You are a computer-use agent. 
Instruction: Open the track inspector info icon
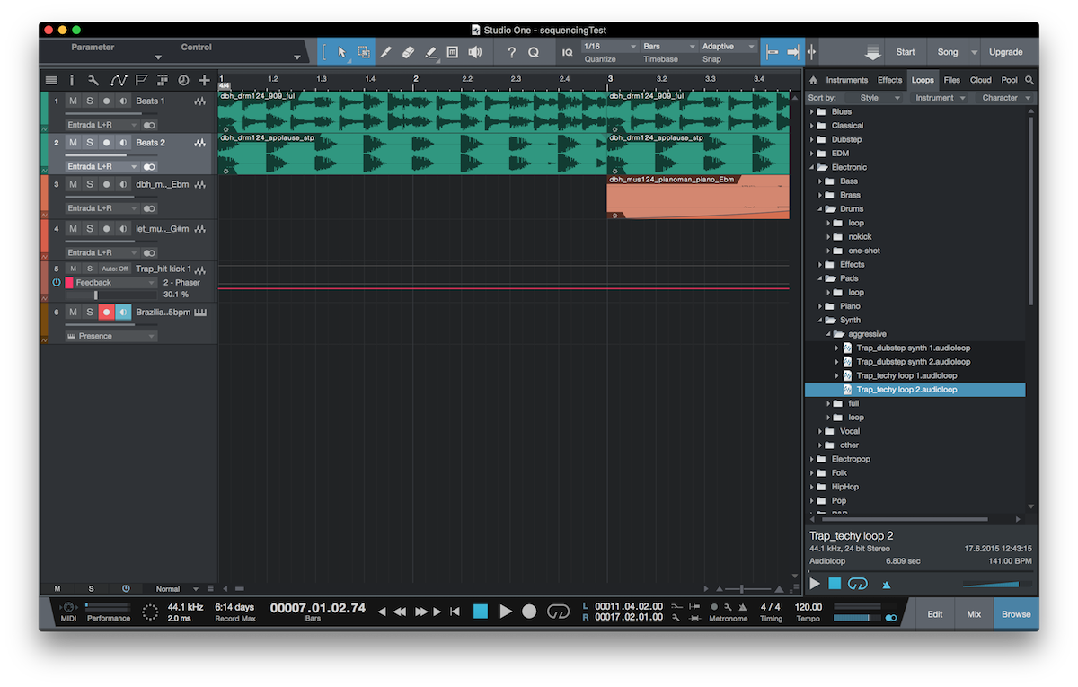point(73,80)
